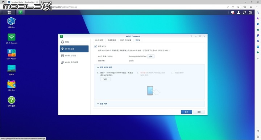261x140 pixels.
Task: Launch the Safe Access desktop icon
Action: click(x=12, y=54)
